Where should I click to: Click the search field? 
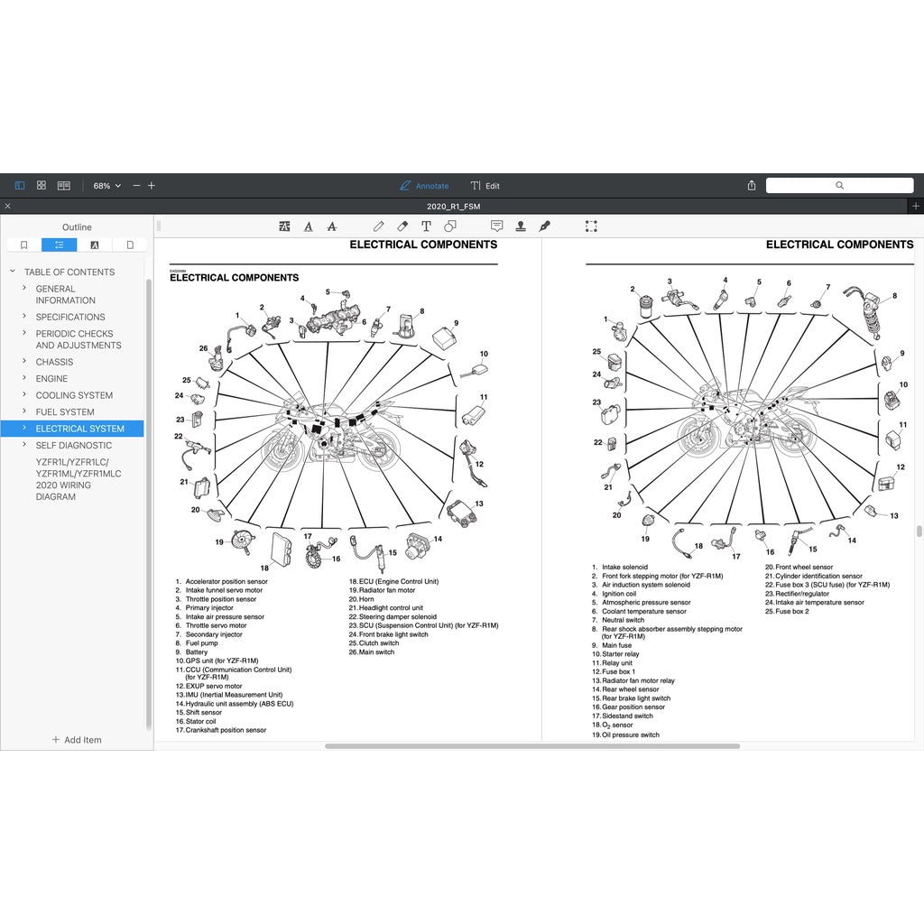tap(839, 186)
